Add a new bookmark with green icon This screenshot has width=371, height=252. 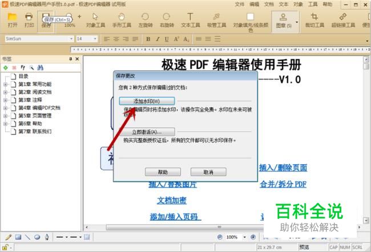(6, 68)
